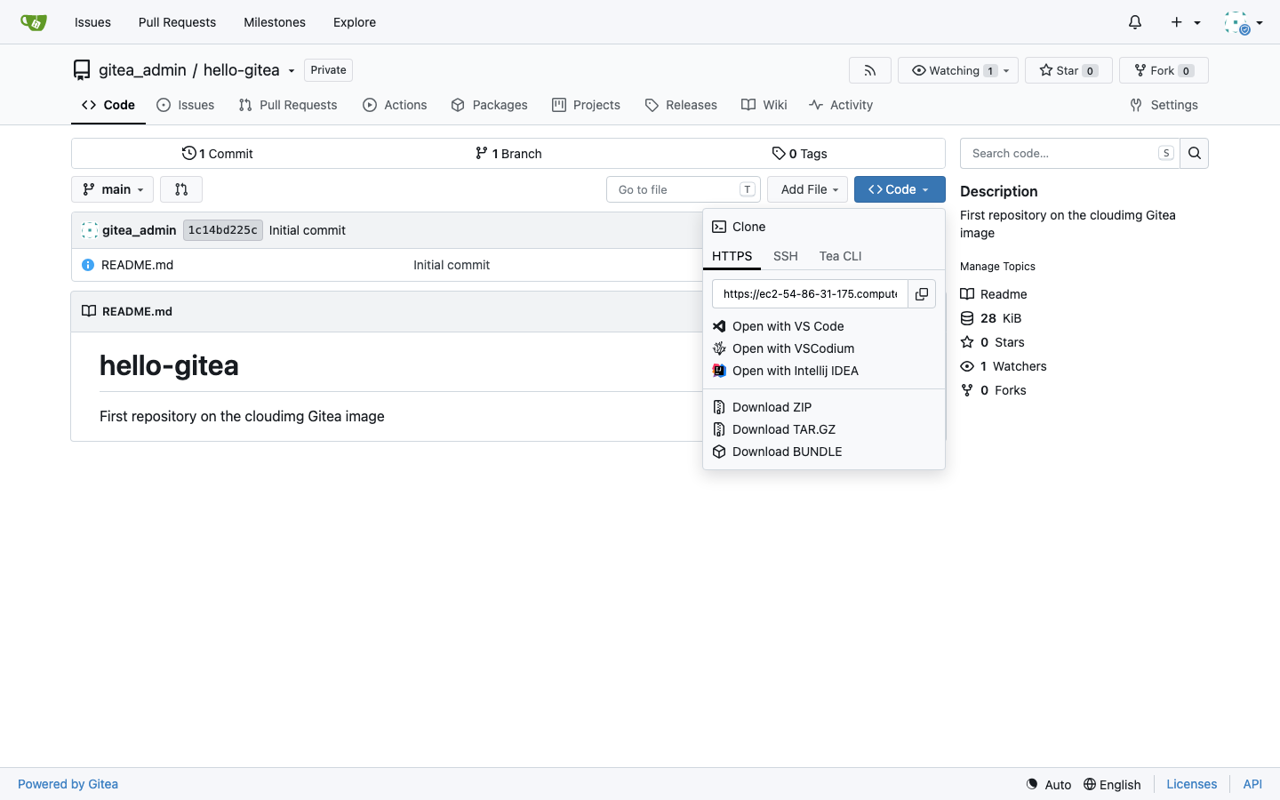Click the RSS feed icon button
This screenshot has height=800, width=1280.
[x=870, y=70]
